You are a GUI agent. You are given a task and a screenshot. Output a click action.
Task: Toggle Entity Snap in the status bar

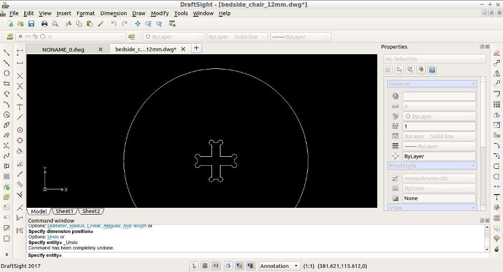[239, 266]
